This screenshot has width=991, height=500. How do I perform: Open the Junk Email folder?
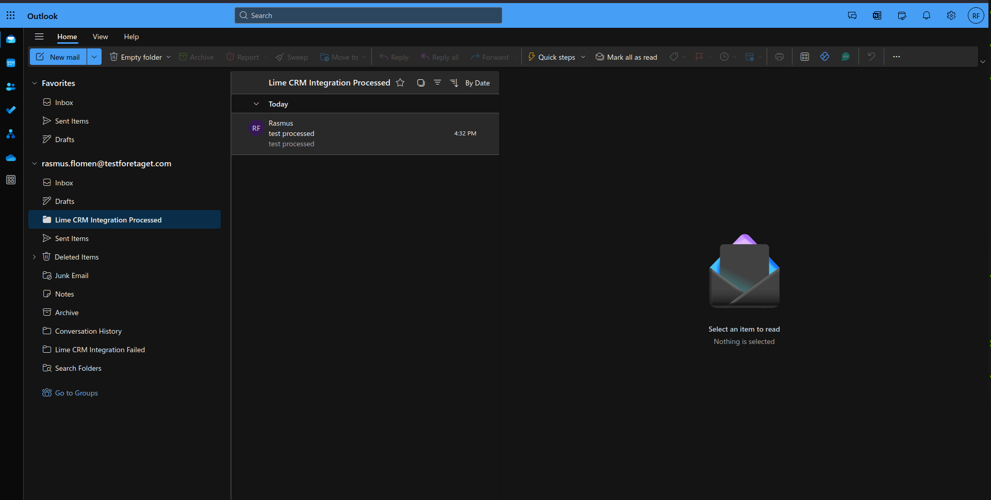tap(125, 275)
